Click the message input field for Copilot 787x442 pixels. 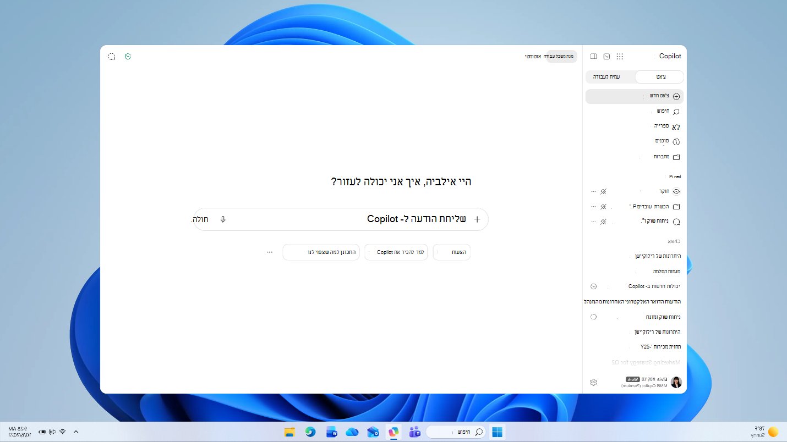[341, 219]
